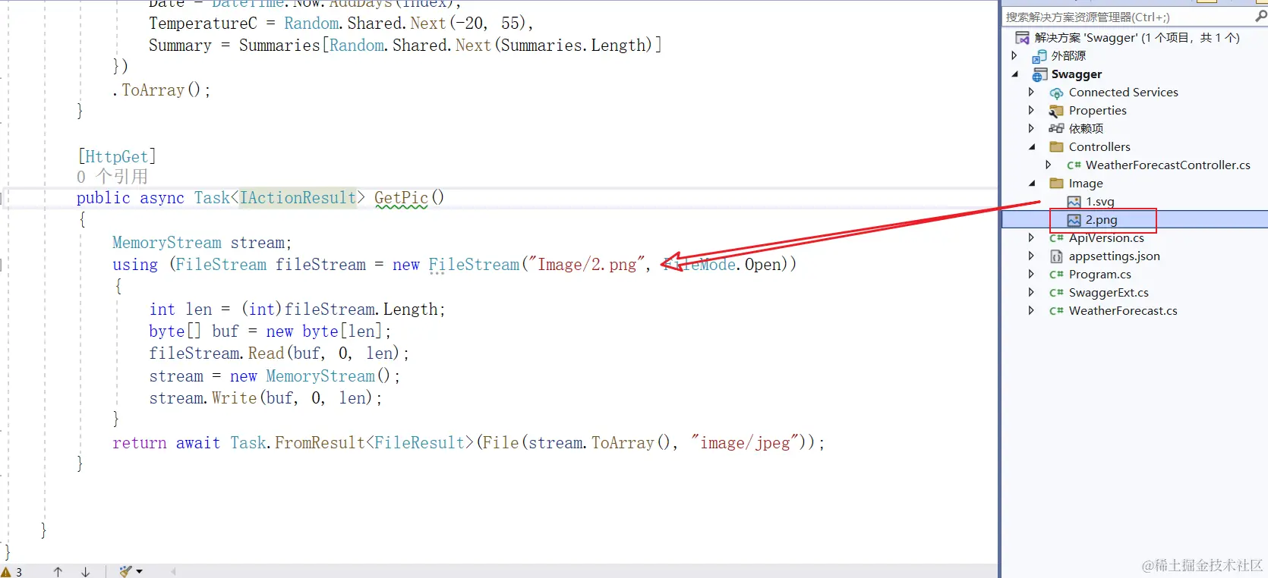Screen dimensions: 1268x578
Task: Go to previous issue with up arrow
Action: click(58, 572)
